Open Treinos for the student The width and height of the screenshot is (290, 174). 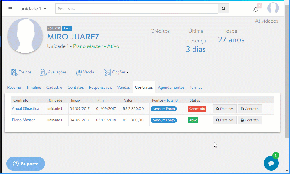click(x=21, y=72)
